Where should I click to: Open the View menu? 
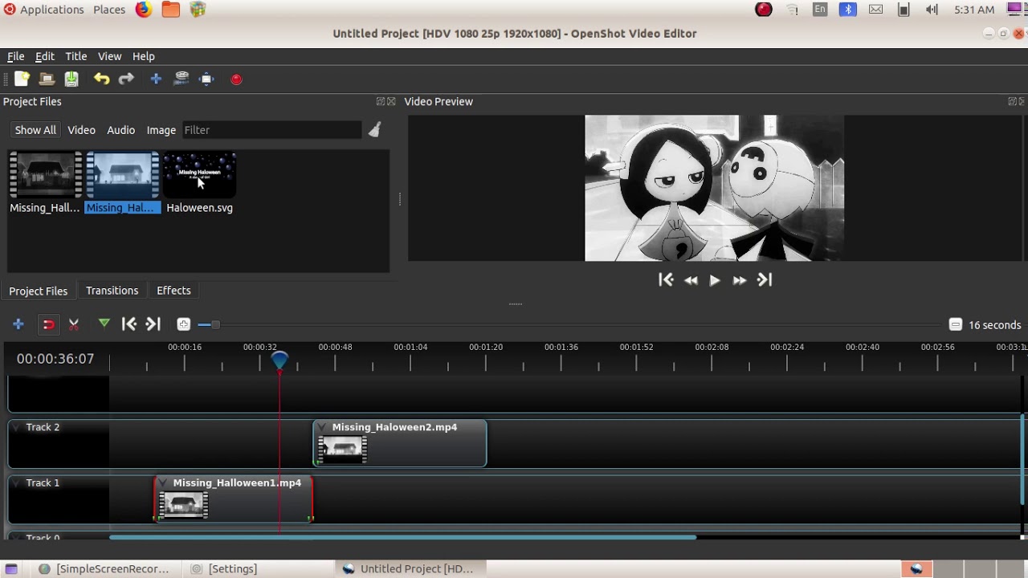tap(109, 56)
